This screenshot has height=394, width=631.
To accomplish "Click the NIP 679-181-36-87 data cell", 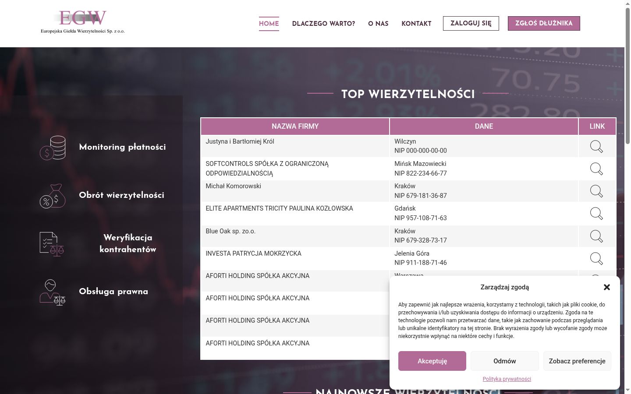I will (x=484, y=191).
